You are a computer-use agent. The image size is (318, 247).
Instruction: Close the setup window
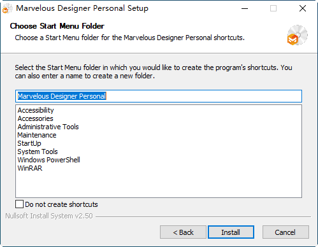[x=303, y=8]
